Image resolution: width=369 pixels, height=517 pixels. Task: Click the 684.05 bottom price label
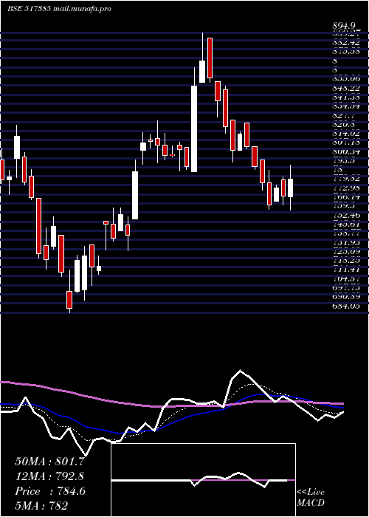click(345, 307)
